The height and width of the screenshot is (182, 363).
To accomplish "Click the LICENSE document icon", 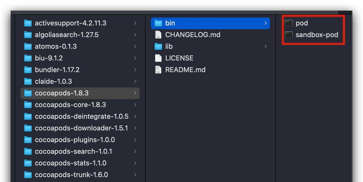I will click(x=158, y=58).
